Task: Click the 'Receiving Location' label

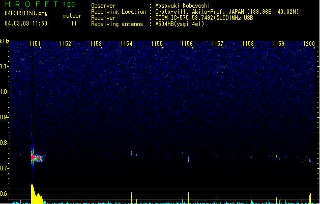Action: tap(119, 12)
